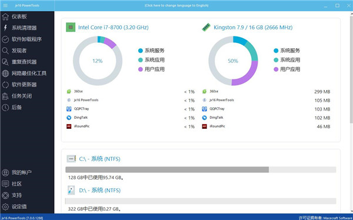The image size is (353, 220).
Task: Open the hamburger menu icon
Action: tap(5, 5)
